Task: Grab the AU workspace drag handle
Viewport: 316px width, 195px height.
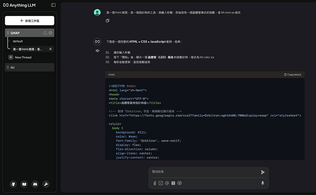Action: 8,67
